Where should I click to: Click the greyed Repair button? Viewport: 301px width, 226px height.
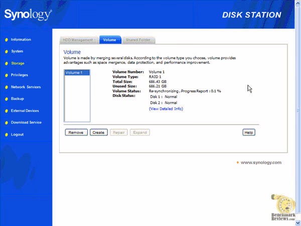point(118,133)
